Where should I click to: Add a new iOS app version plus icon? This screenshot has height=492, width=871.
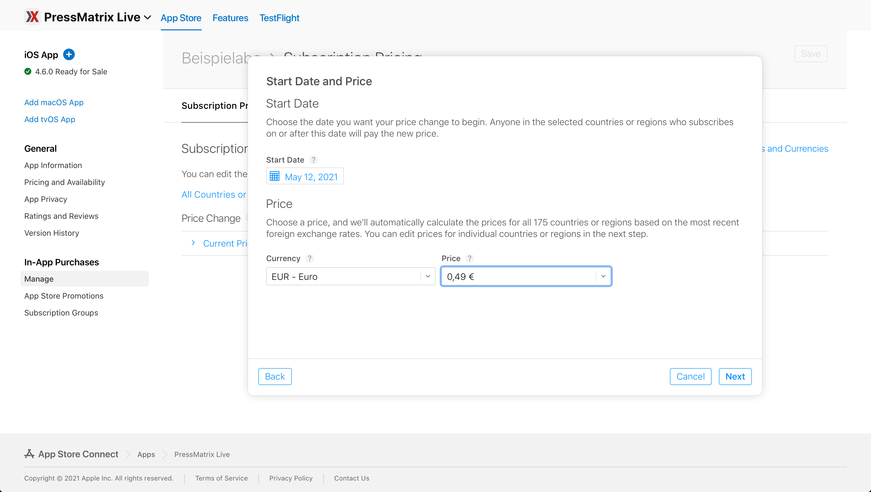[69, 54]
